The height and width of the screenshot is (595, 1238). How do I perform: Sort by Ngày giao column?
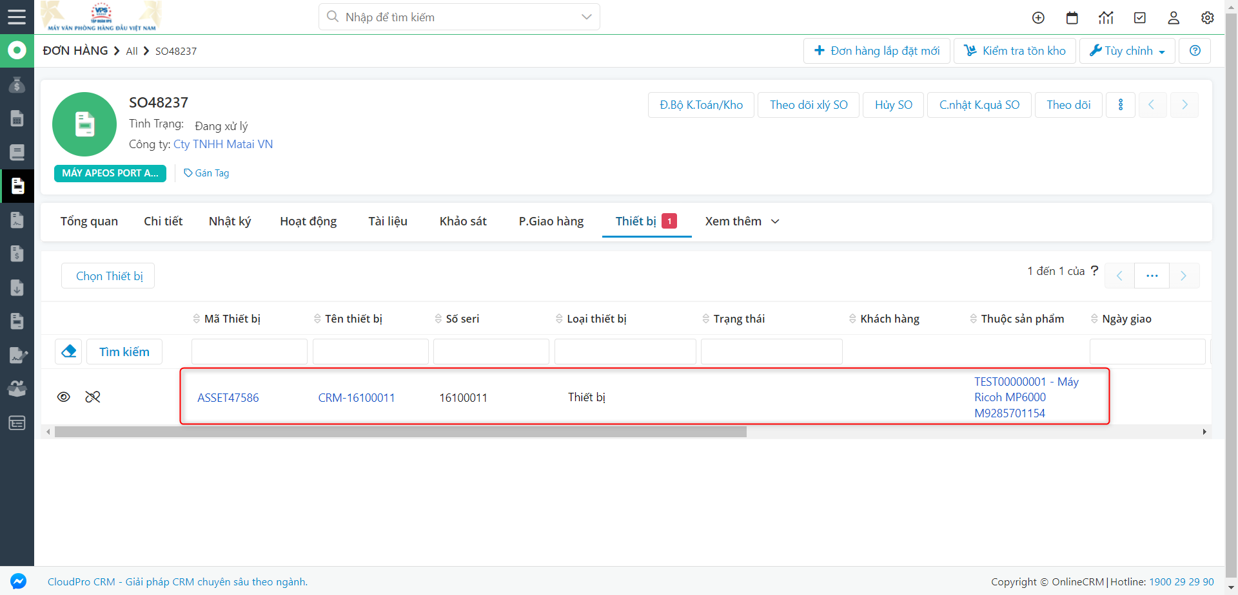click(x=1121, y=319)
